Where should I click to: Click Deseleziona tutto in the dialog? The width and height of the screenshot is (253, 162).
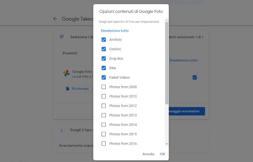(115, 31)
